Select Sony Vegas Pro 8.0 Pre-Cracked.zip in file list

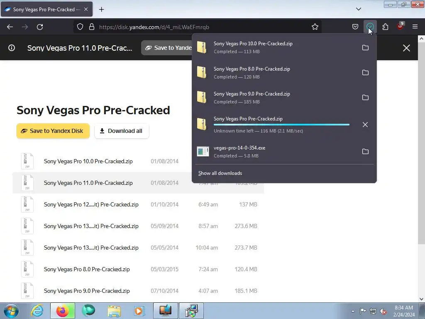point(138,269)
